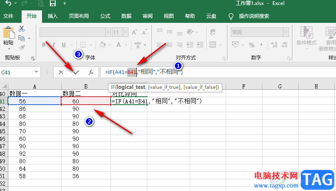Click the 粘贴 paste clipboard icon

pyautogui.click(x=9, y=32)
